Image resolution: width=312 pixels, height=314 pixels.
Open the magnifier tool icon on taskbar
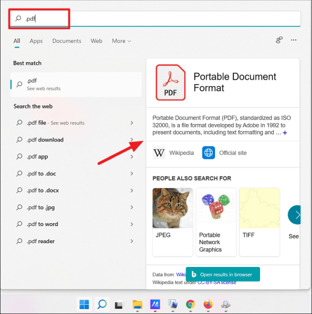pos(226,304)
